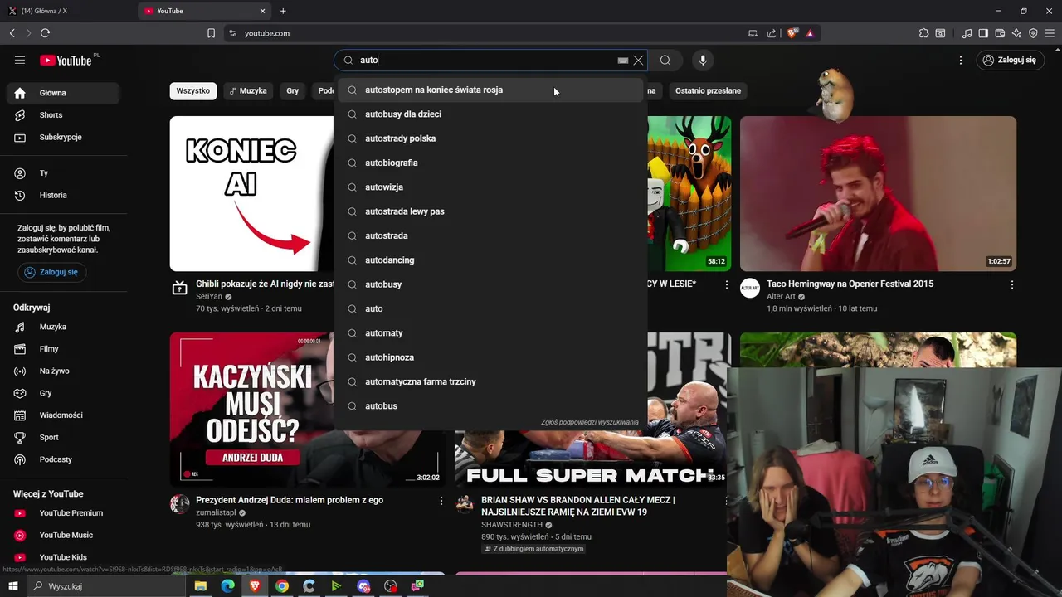The width and height of the screenshot is (1062, 597).
Task: Open Subskrypcje in the sidebar
Action: pyautogui.click(x=63, y=137)
